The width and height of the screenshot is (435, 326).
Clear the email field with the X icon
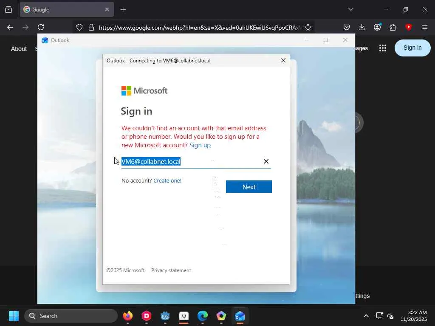click(x=266, y=161)
